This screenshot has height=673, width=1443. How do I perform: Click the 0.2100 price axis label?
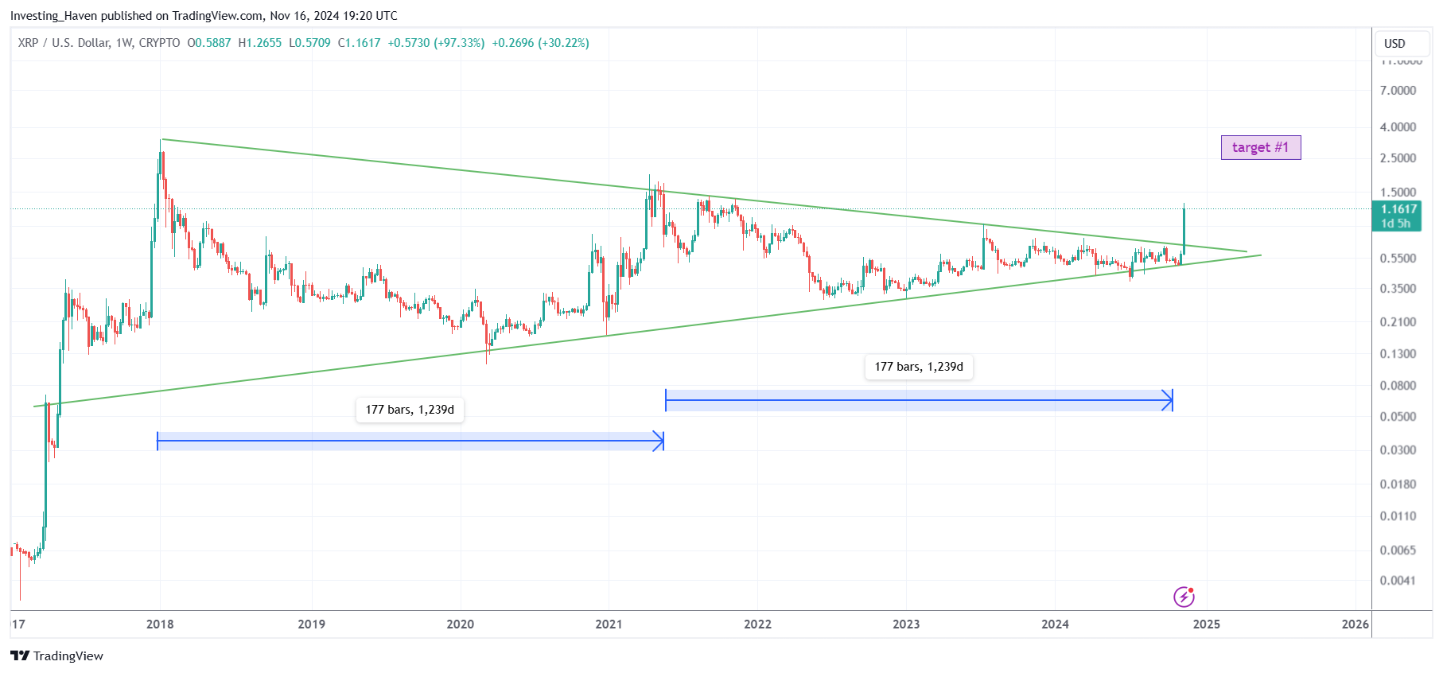point(1398,322)
